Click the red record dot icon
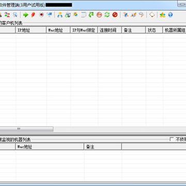Screen dimensions: 186x186 (41, 15)
